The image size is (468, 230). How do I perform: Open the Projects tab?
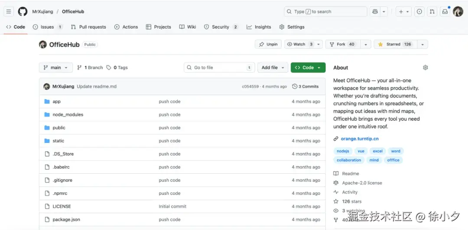159,27
